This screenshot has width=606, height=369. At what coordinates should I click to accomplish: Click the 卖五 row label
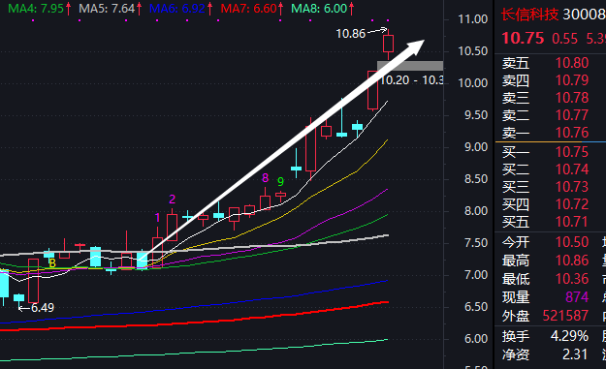click(x=516, y=63)
